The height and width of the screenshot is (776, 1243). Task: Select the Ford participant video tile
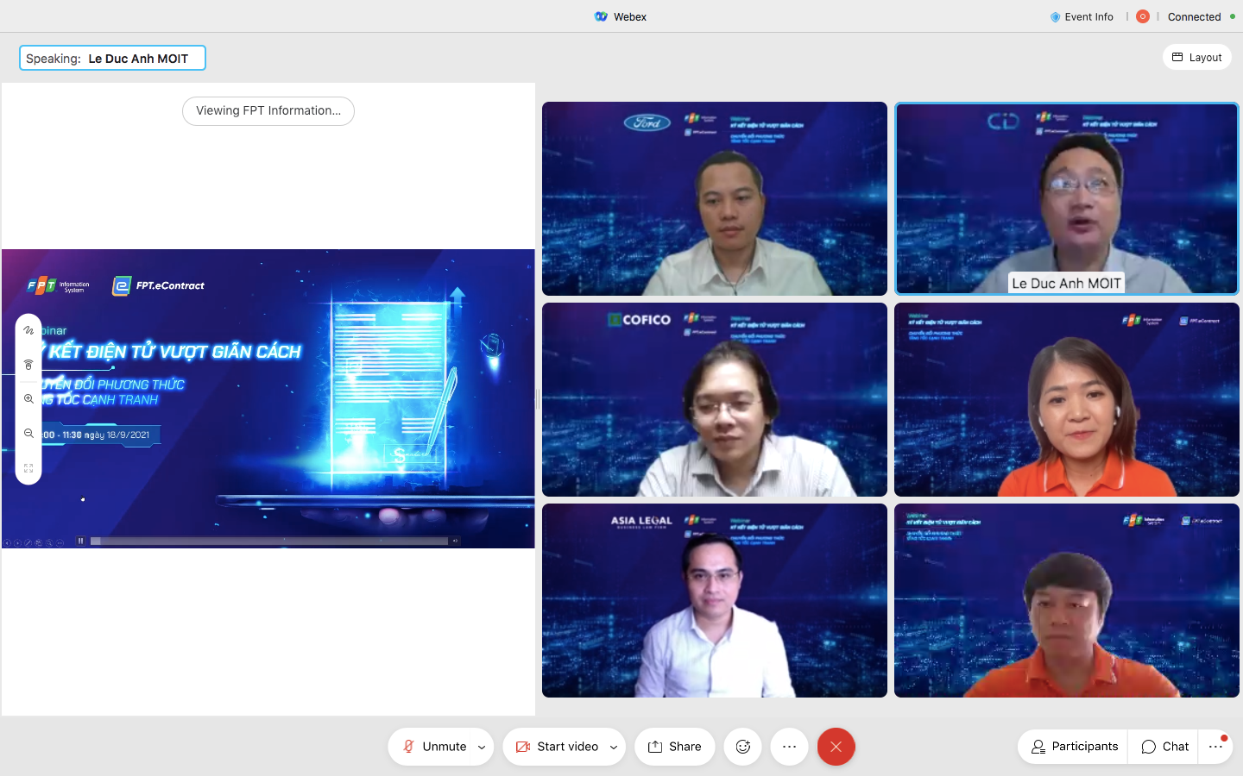click(x=715, y=198)
